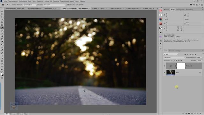Select the Type tool
Screen dimensions: 204x115
pos(2,56)
